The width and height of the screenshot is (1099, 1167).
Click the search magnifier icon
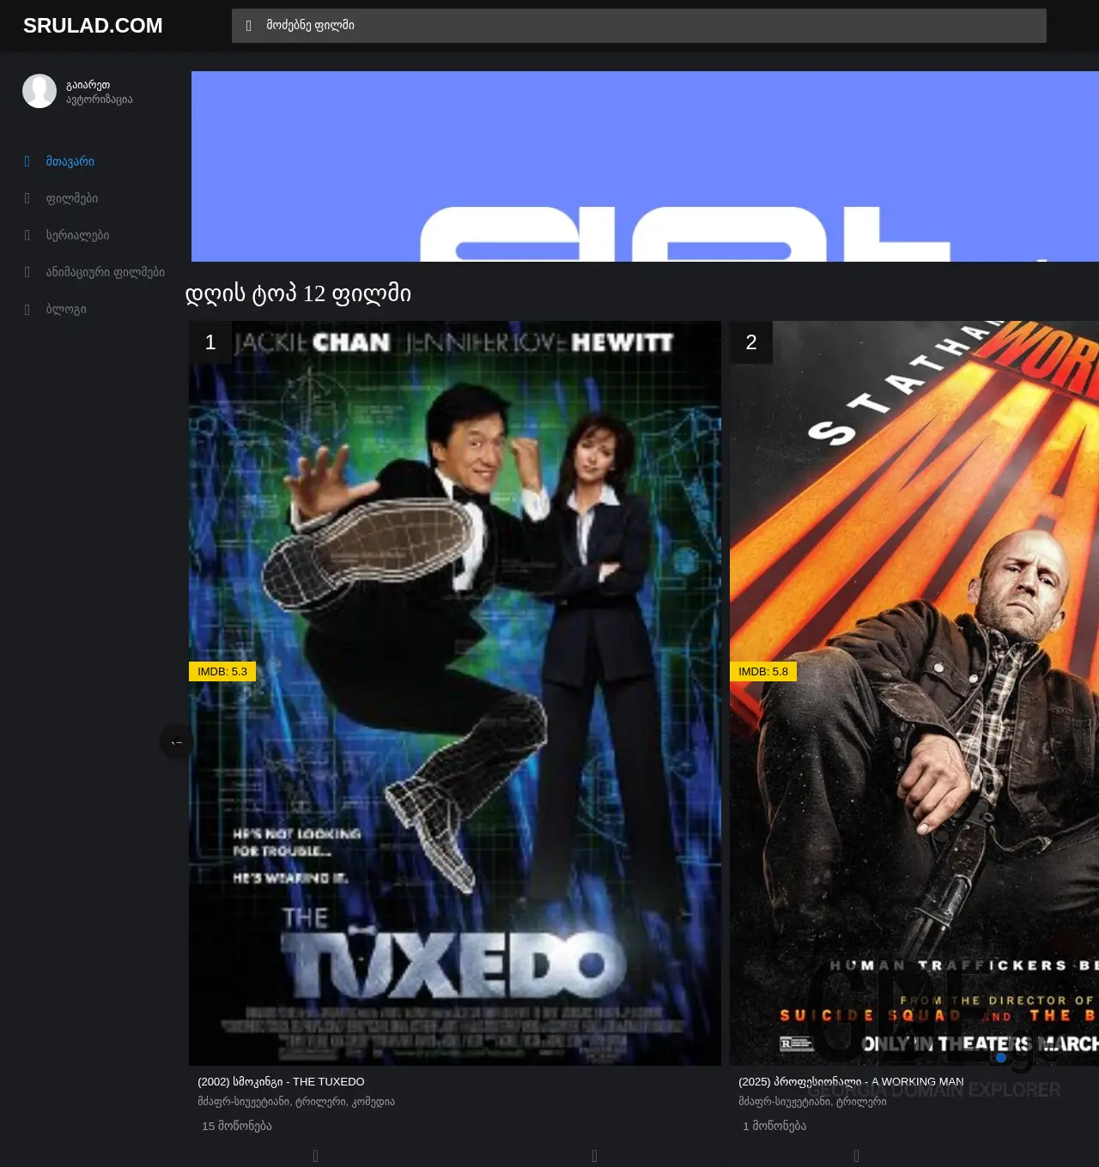[248, 25]
